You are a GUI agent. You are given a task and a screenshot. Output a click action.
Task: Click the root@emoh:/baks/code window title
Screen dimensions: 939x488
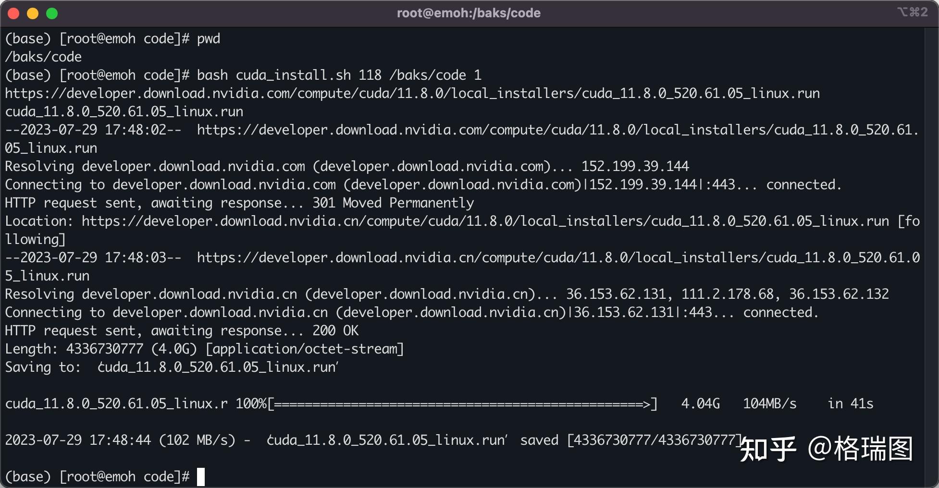469,13
